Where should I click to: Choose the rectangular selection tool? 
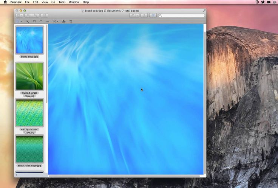(18, 21)
